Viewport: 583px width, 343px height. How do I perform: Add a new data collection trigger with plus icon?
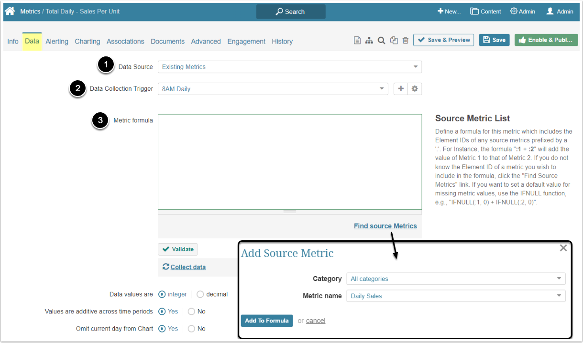401,89
